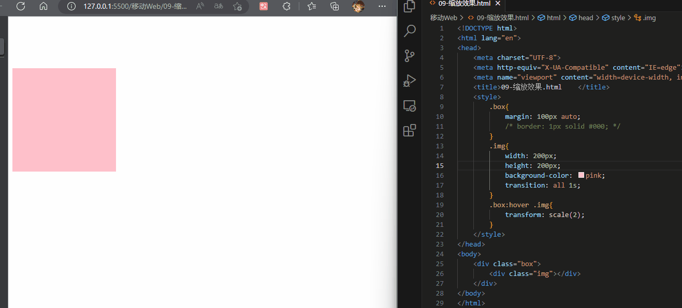Click the address bar URL
The image size is (682, 308).
click(135, 6)
